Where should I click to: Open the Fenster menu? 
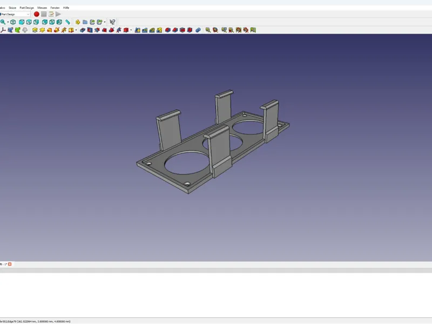click(55, 8)
